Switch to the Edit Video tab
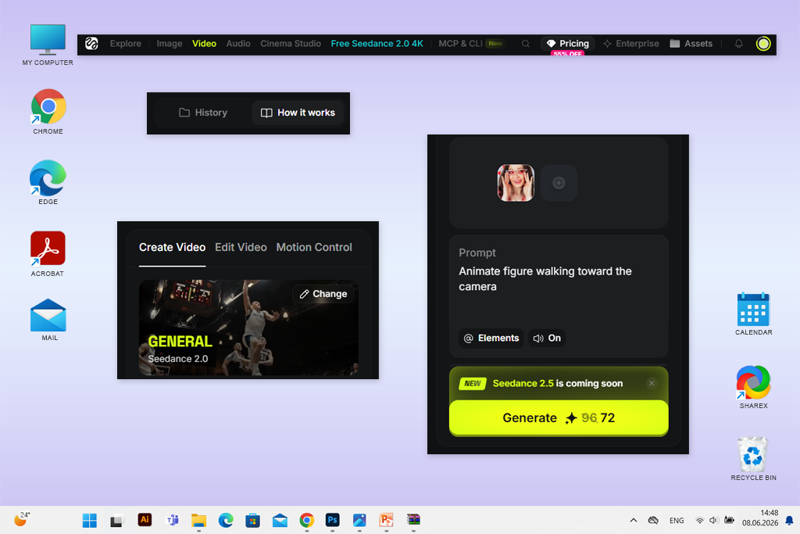Image resolution: width=800 pixels, height=534 pixels. (x=241, y=248)
